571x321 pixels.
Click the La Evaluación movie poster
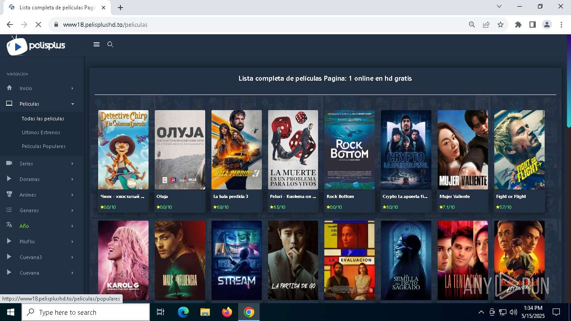click(349, 260)
